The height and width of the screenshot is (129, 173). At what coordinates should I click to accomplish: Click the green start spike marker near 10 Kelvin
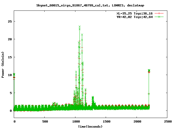(14, 74)
